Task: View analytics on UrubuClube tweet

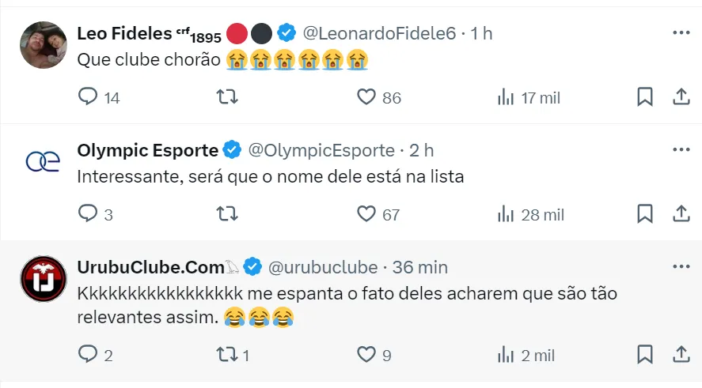Action: coord(506,355)
